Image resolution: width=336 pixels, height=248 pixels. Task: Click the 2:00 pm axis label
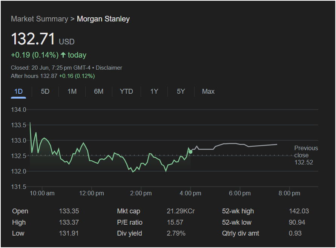(x=141, y=193)
